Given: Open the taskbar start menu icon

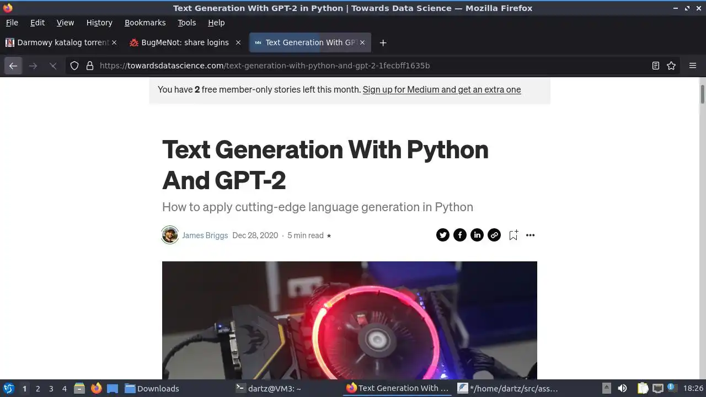Looking at the screenshot, I should click(x=9, y=388).
